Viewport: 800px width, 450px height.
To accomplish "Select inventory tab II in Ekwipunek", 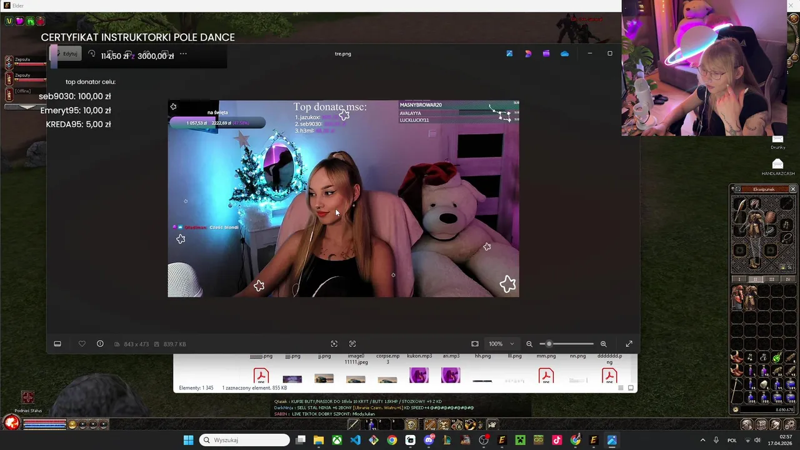I will [755, 279].
